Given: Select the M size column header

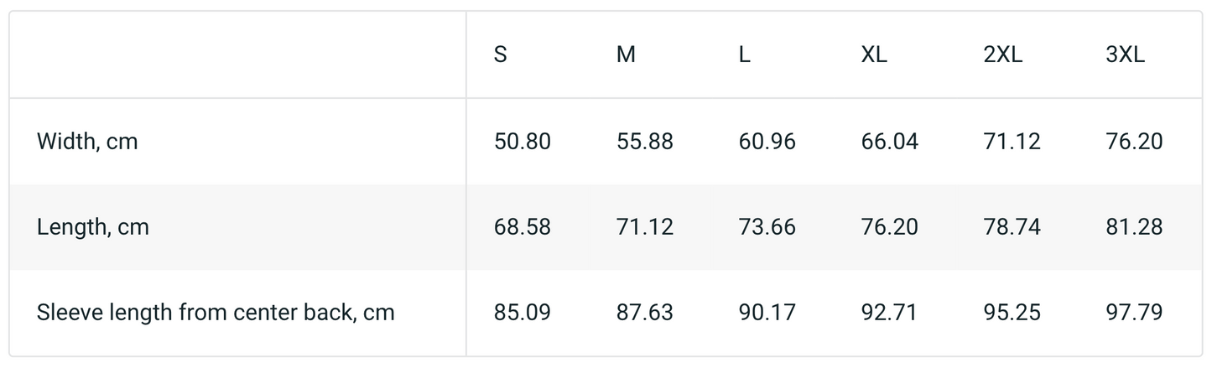Looking at the screenshot, I should [x=626, y=55].
